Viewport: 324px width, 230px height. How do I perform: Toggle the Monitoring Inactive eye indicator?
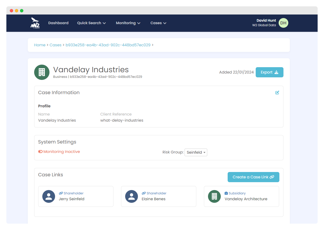[x=40, y=151]
